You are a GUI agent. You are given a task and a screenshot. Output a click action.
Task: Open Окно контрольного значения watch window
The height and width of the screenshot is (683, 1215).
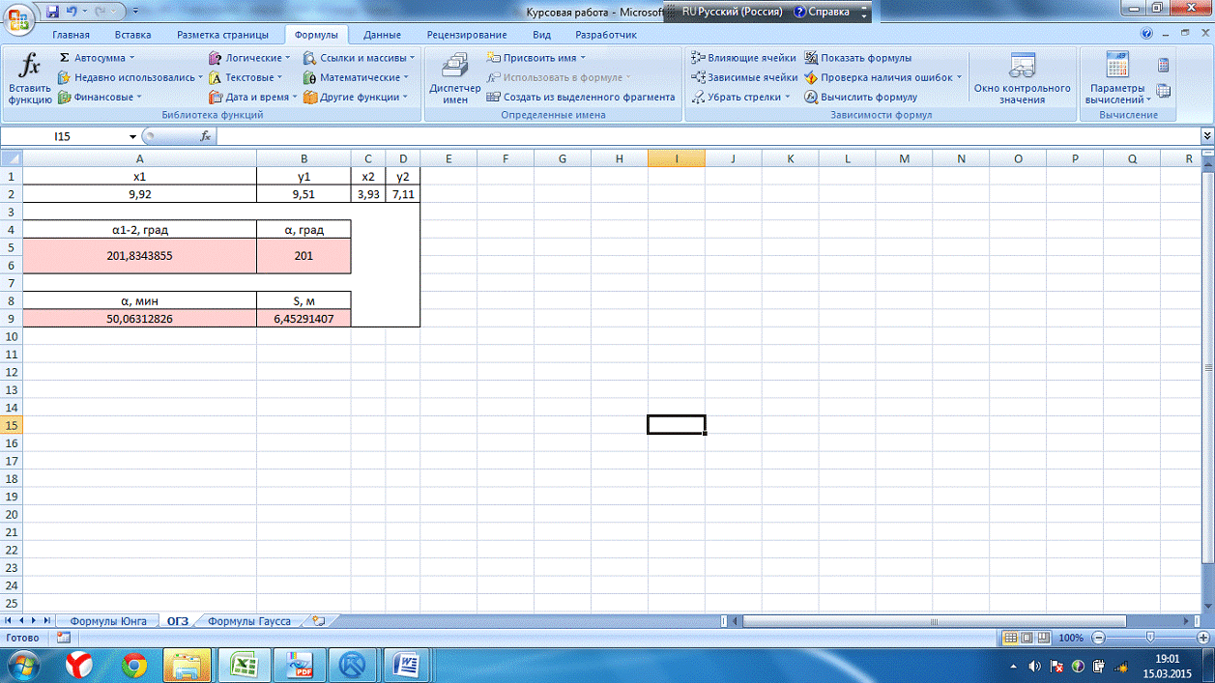[1022, 77]
